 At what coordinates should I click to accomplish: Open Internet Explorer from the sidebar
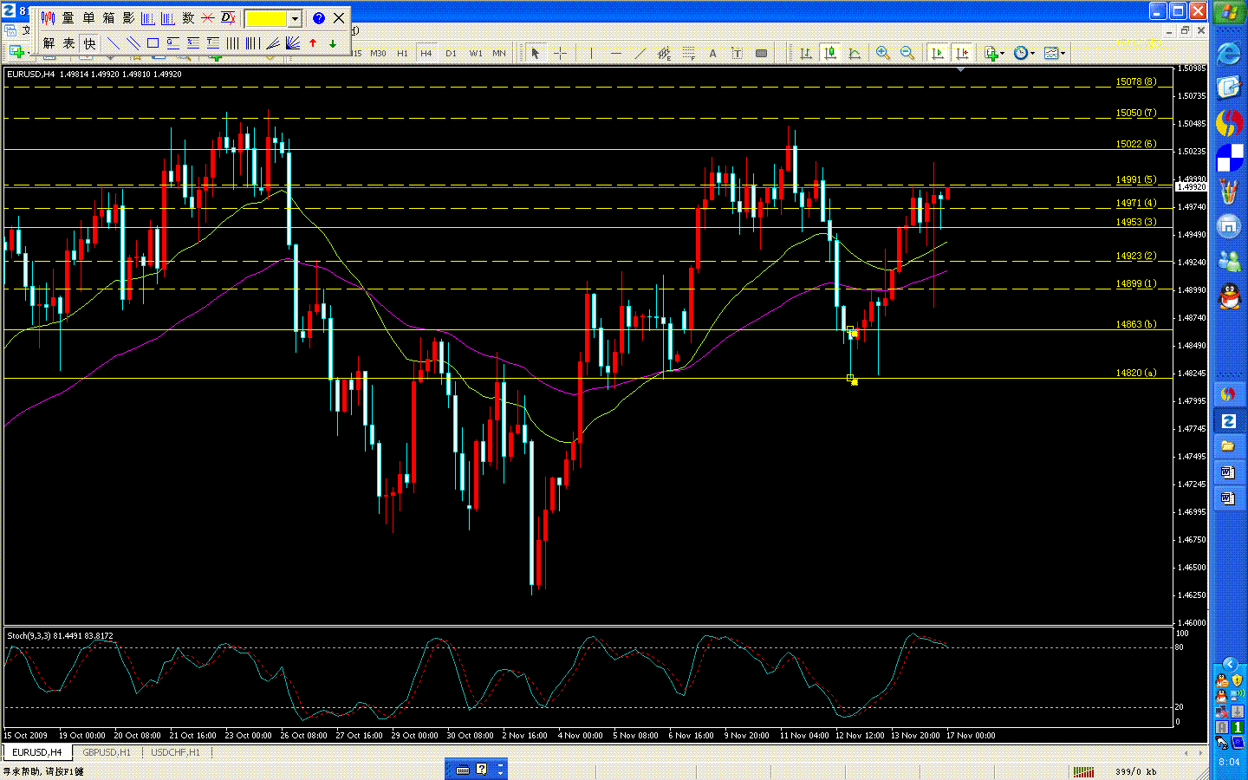[x=1229, y=54]
